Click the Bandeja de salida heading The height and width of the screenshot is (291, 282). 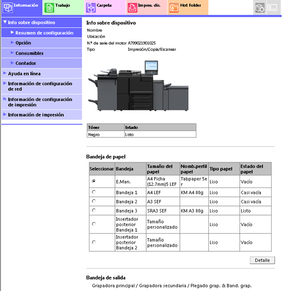[106, 277]
